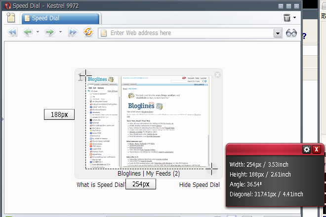Click the Fast Forward navigation button
Viewport: 326px width, 217px height.
point(73,32)
